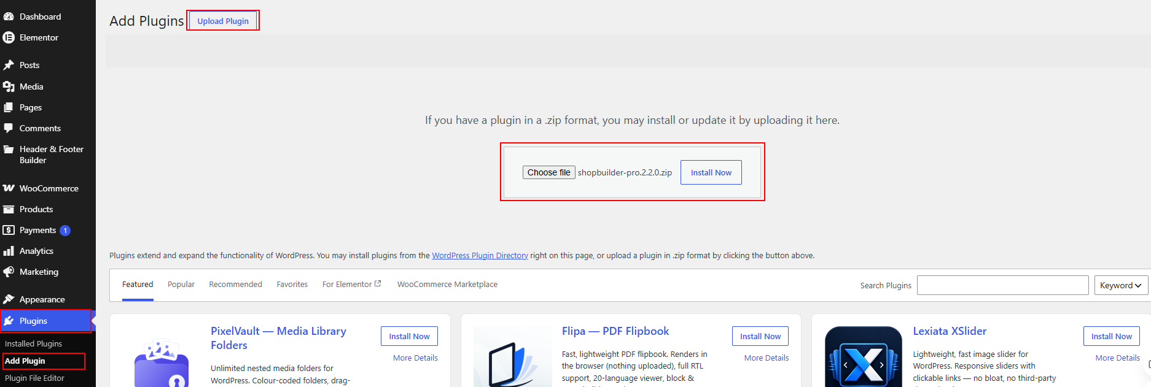Go to the Elementor menu label
Viewport: 1151px width, 387px height.
click(39, 37)
